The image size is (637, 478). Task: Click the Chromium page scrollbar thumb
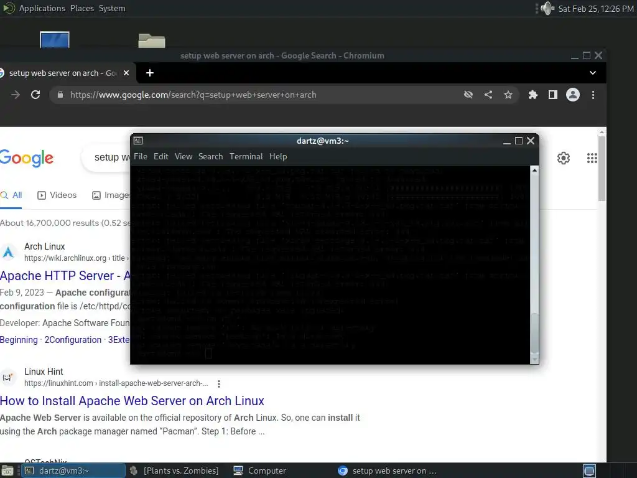[602, 168]
